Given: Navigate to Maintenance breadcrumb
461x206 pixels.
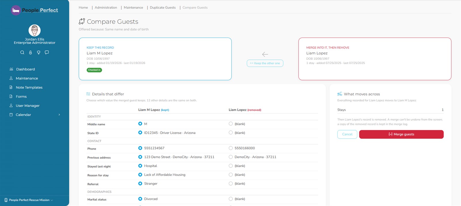Looking at the screenshot, I should (x=133, y=7).
